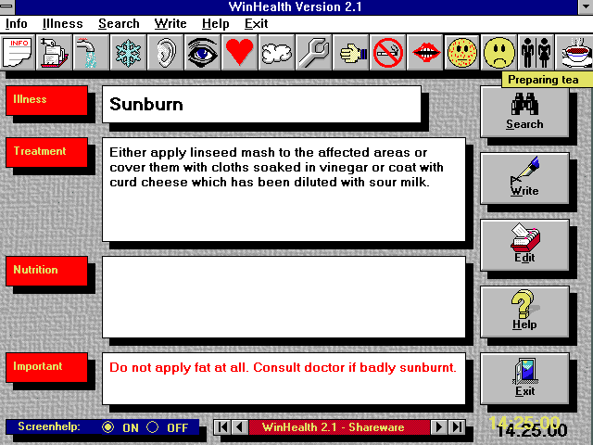Select the no-smoking icon

point(388,52)
